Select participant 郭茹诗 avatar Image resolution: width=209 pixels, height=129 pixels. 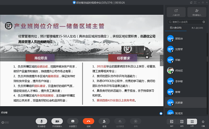(x=170, y=39)
